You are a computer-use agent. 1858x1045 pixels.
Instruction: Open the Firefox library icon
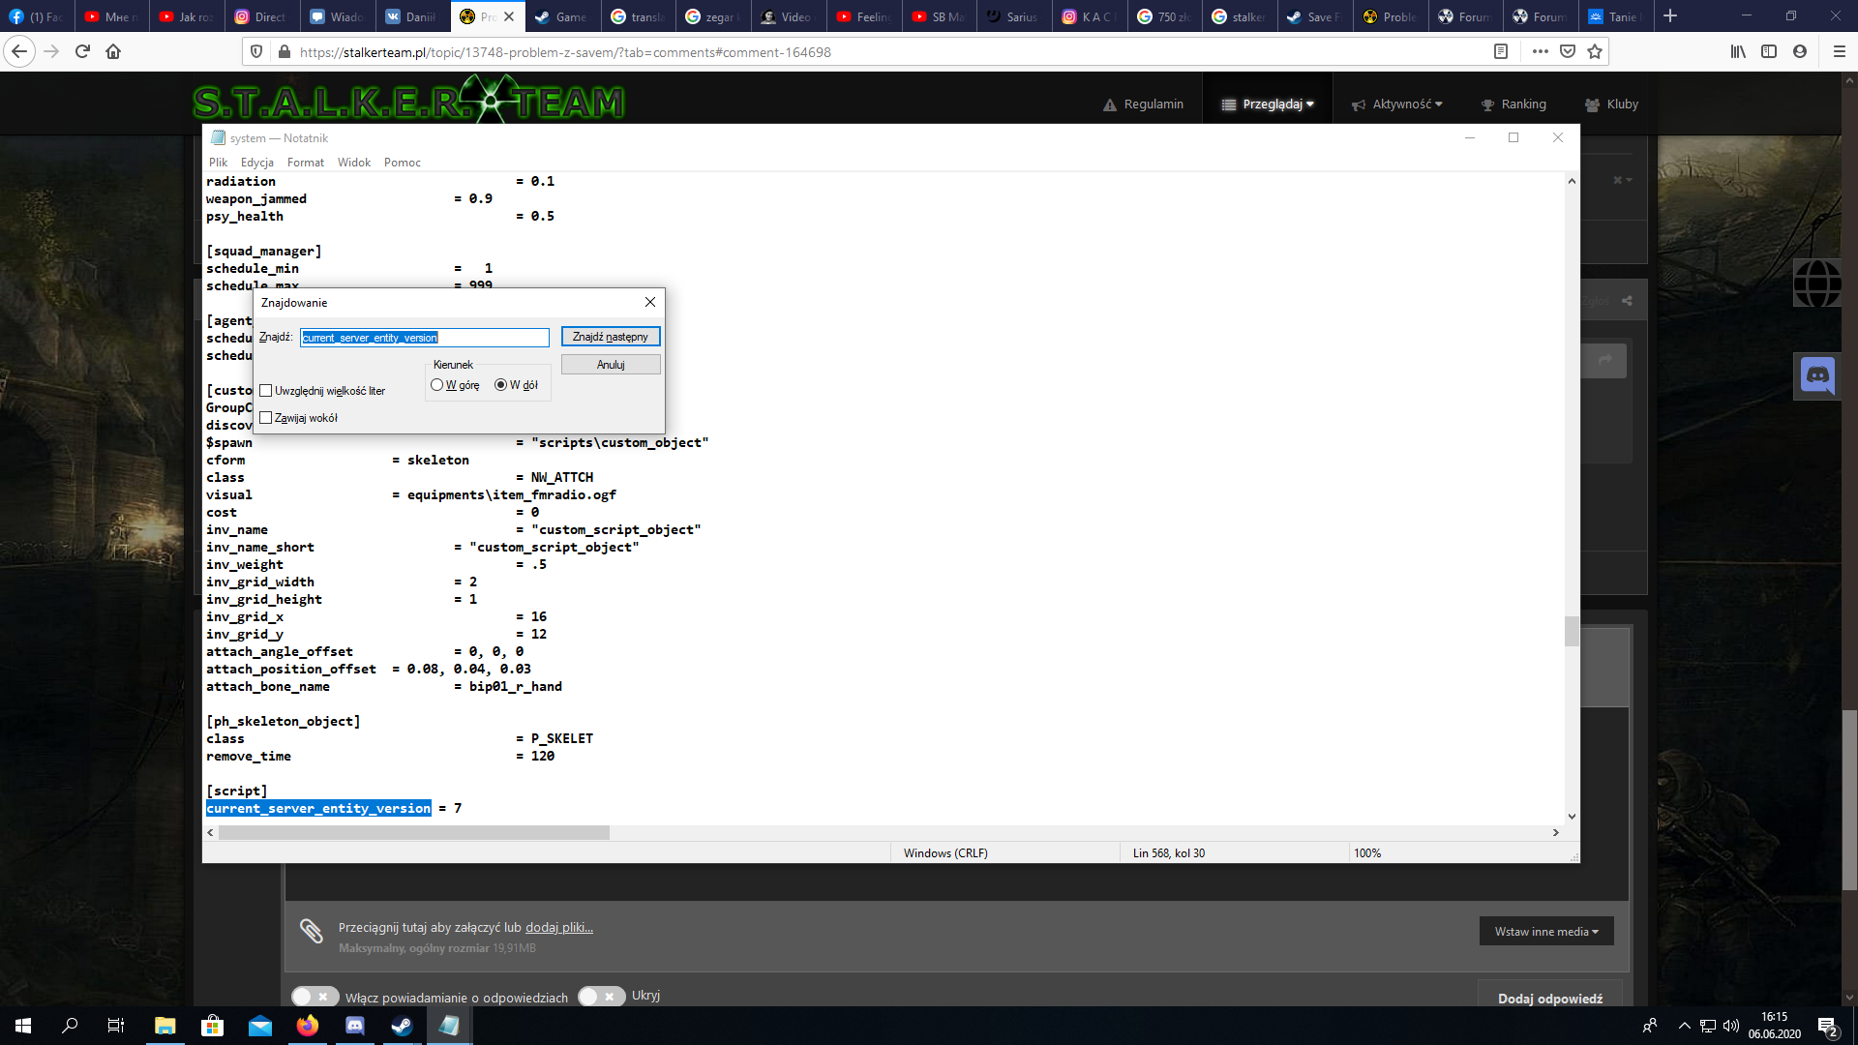pyautogui.click(x=1738, y=51)
